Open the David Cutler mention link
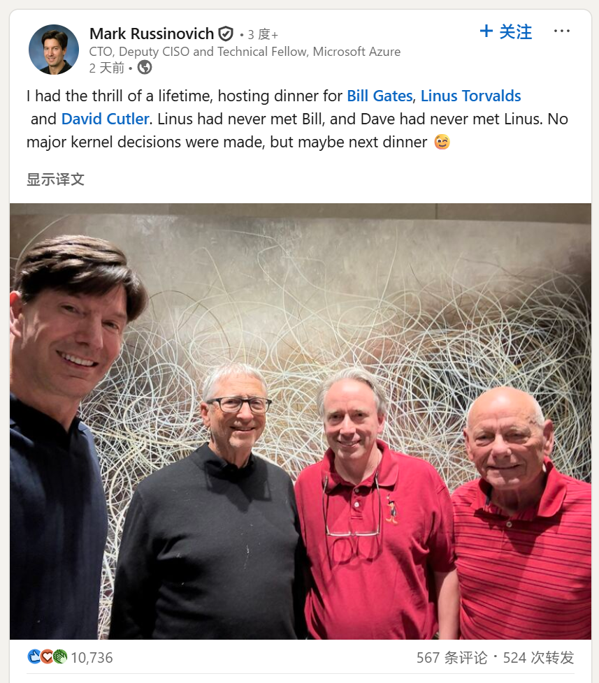Screen dimensions: 599x683 point(105,119)
